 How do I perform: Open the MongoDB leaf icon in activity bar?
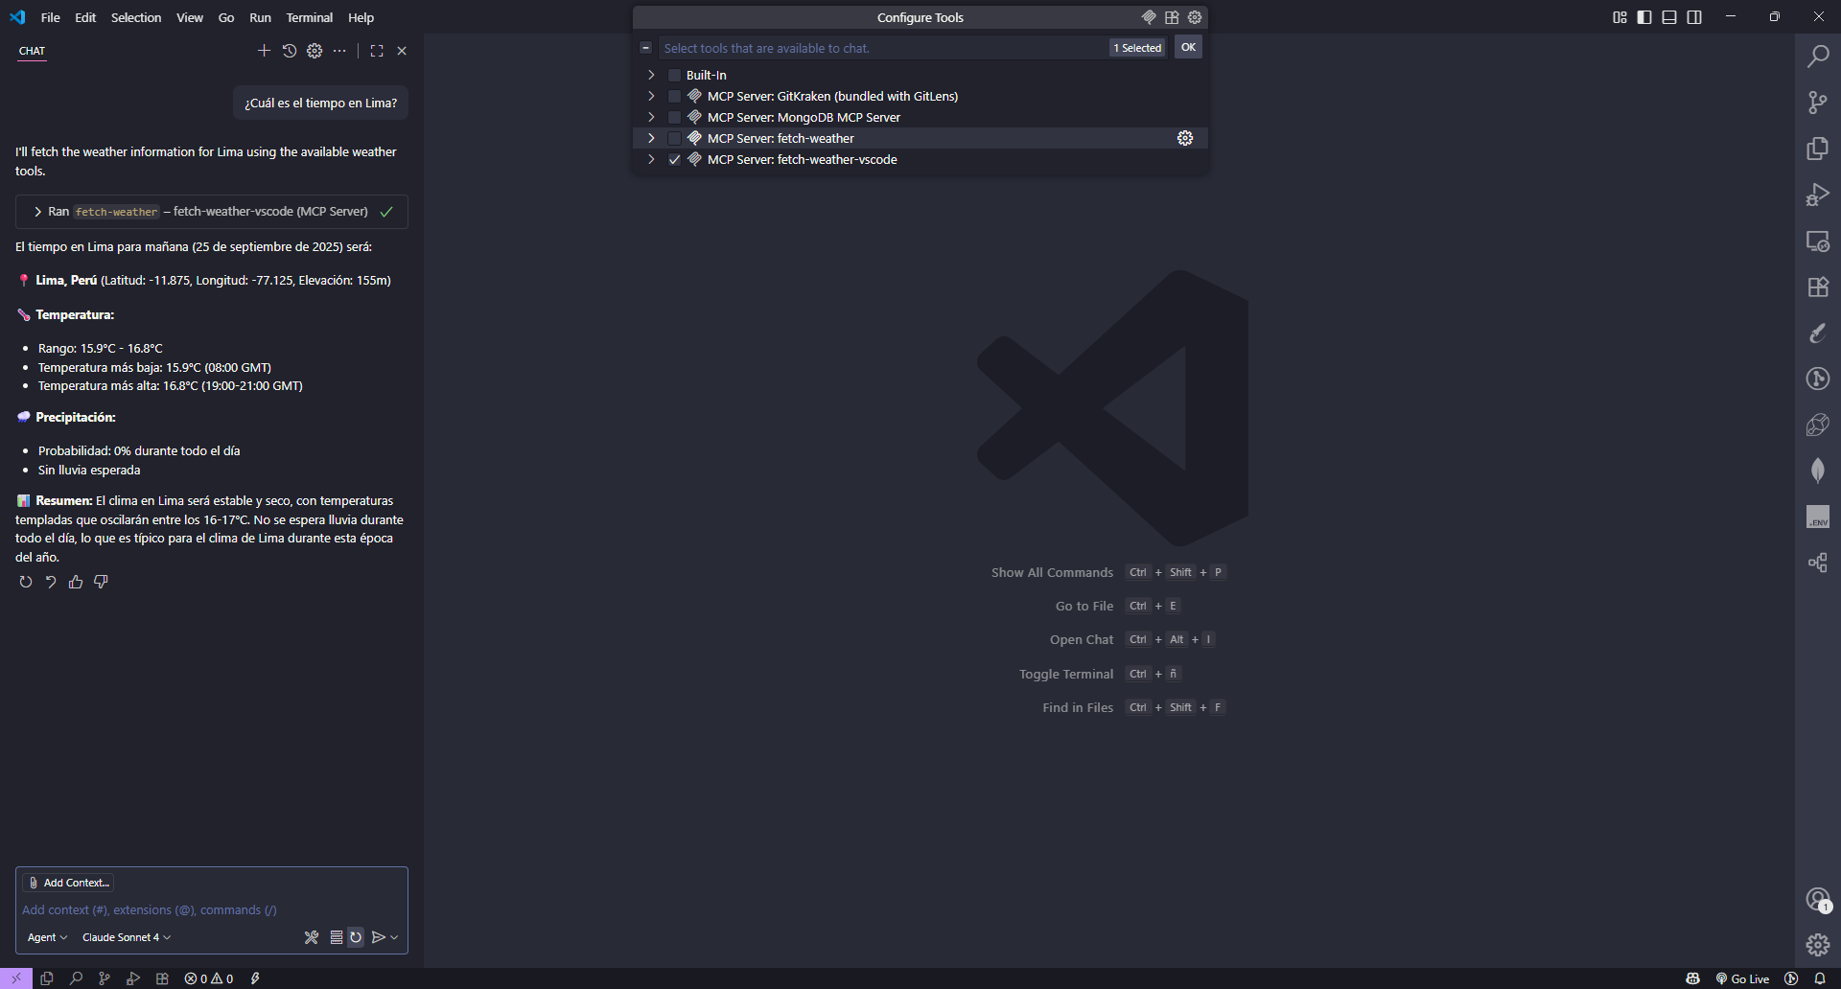[1817, 471]
